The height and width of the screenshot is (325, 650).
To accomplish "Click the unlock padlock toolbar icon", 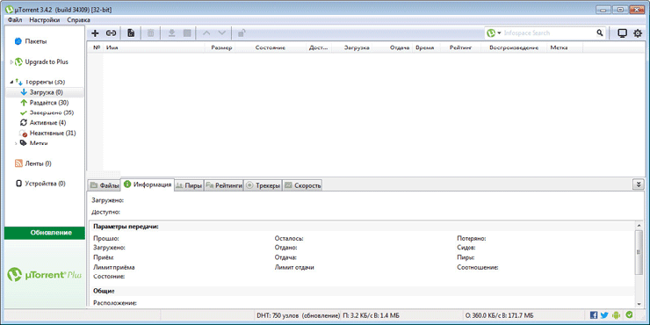I will (x=242, y=33).
